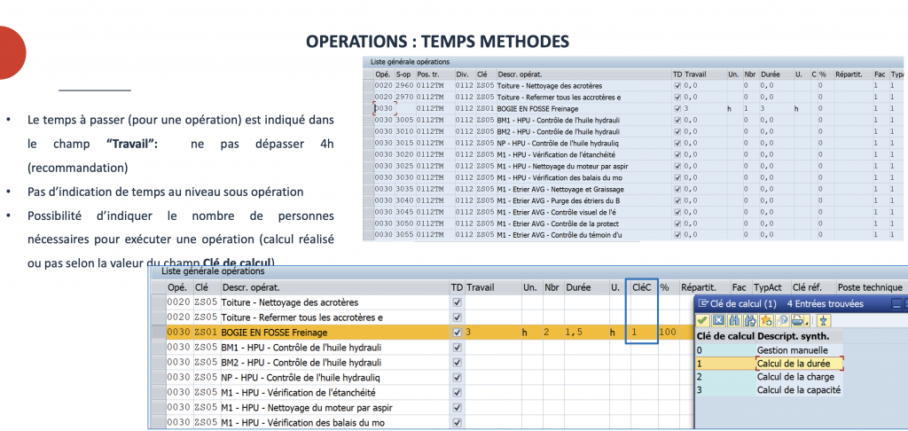Click the 'CléC' column header in lower list
Screen dimensions: 908x431
641,287
